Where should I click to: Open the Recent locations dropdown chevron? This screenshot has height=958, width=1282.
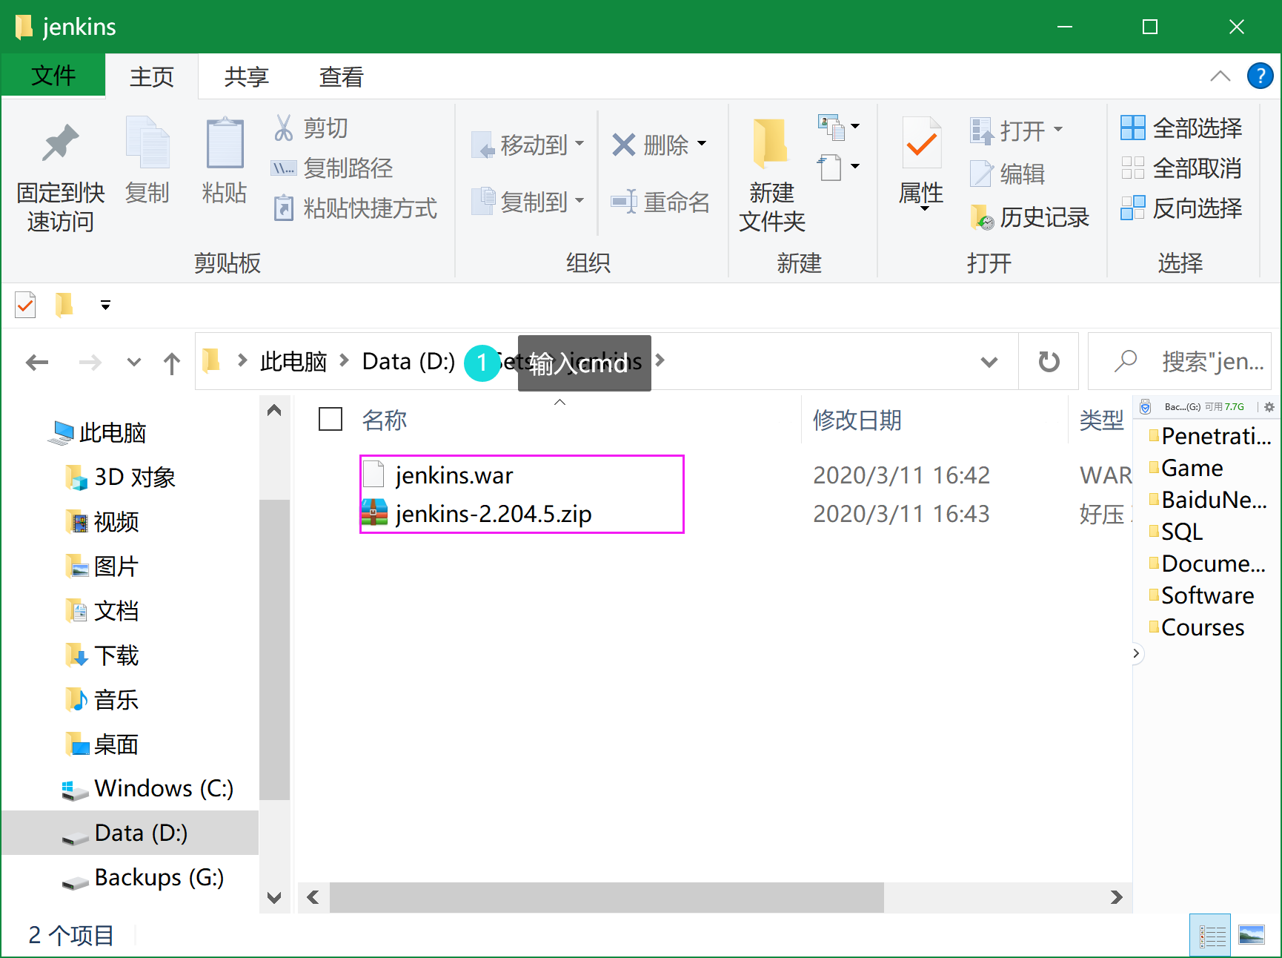pos(134,363)
